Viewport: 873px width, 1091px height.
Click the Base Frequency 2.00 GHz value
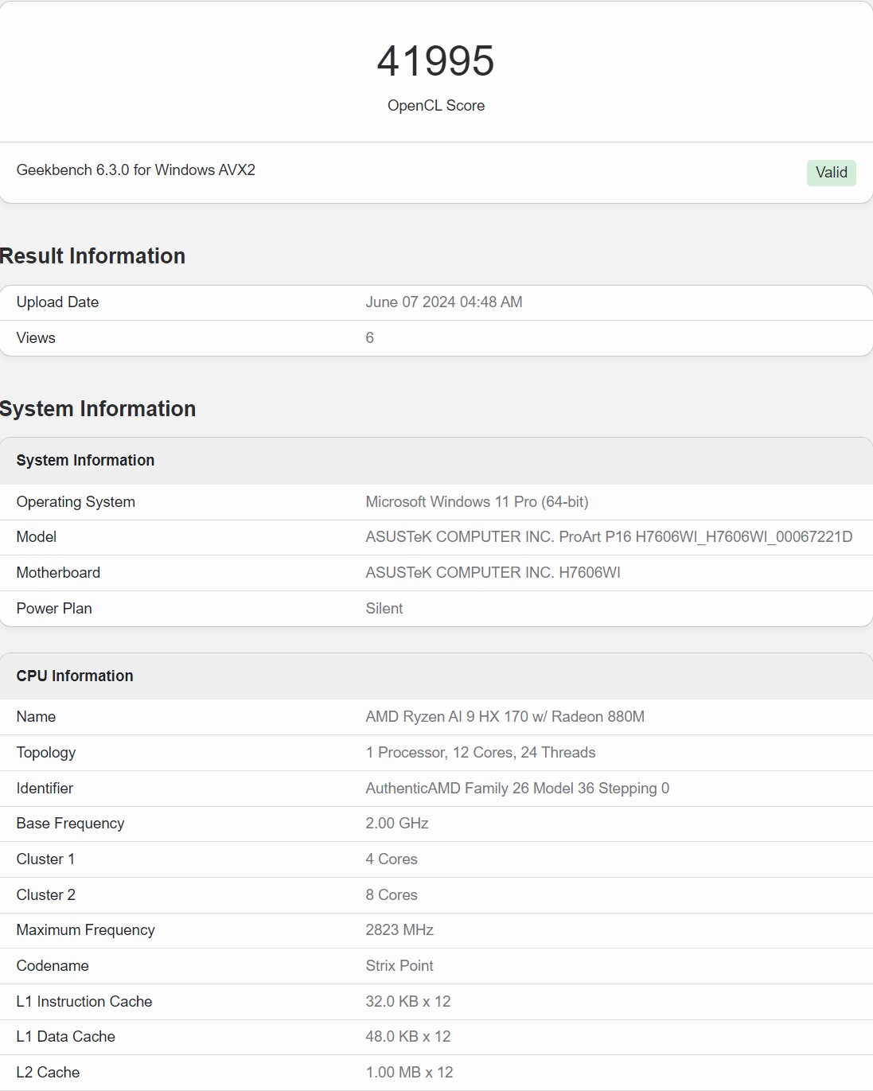[x=396, y=824]
